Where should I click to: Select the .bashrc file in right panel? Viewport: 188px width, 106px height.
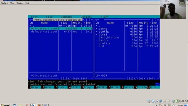[x=127, y=40]
